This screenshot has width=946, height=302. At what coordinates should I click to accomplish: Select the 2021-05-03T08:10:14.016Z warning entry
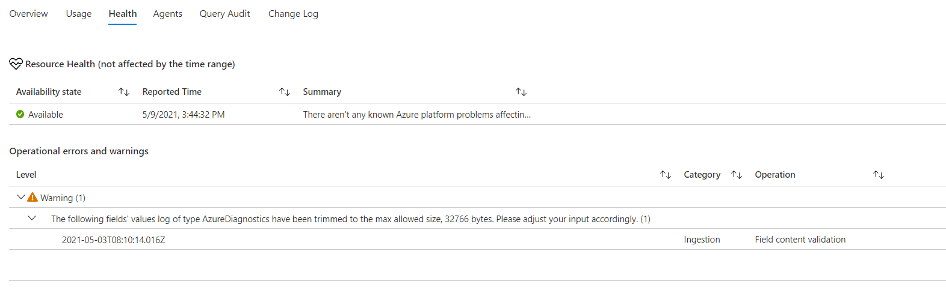tap(113, 240)
